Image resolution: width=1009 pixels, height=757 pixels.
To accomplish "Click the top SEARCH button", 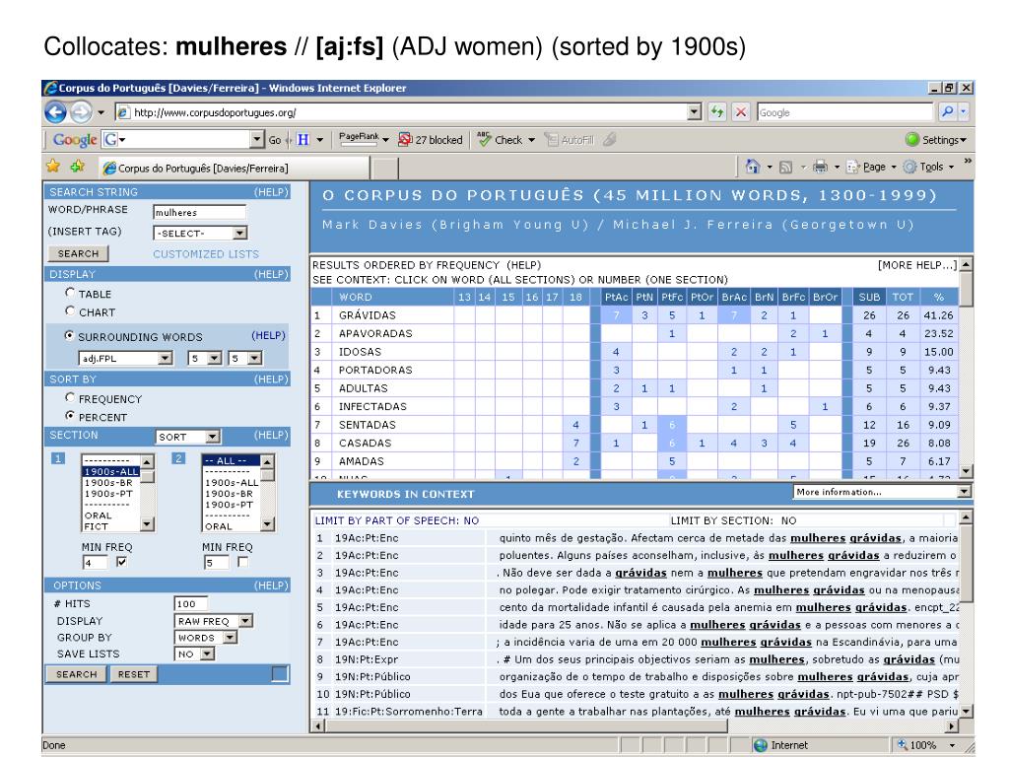I will [x=79, y=253].
